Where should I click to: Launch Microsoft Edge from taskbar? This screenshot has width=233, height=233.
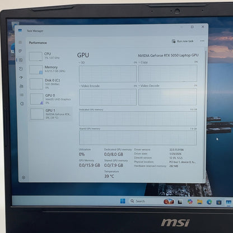pos(209,202)
